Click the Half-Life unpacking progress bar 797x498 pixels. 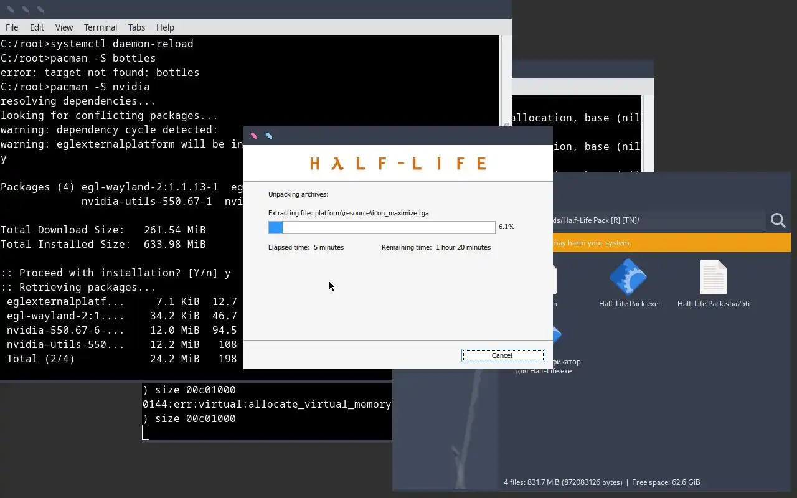pyautogui.click(x=382, y=227)
